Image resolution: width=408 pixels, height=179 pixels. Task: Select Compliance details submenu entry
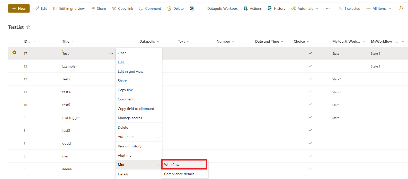[x=179, y=174]
